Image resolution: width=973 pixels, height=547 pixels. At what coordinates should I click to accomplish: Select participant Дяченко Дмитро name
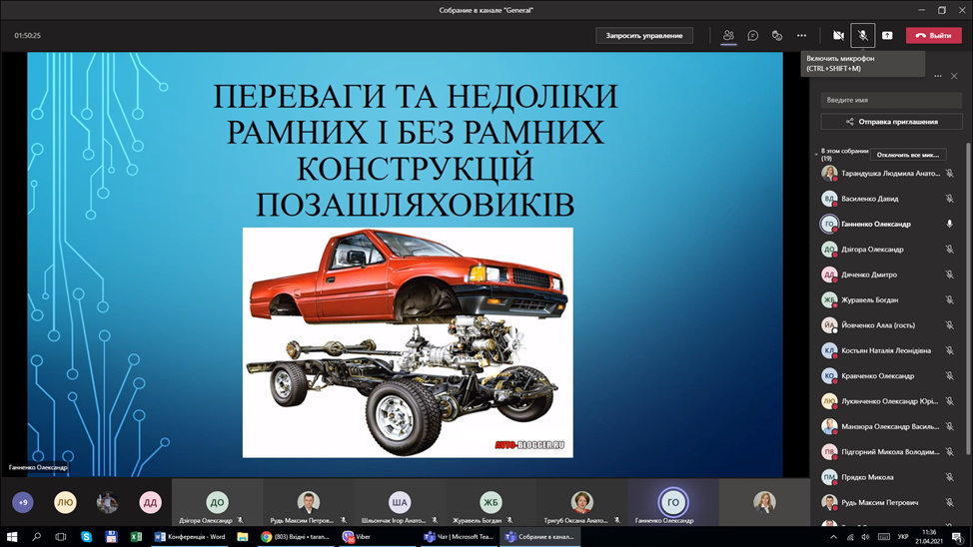[869, 274]
